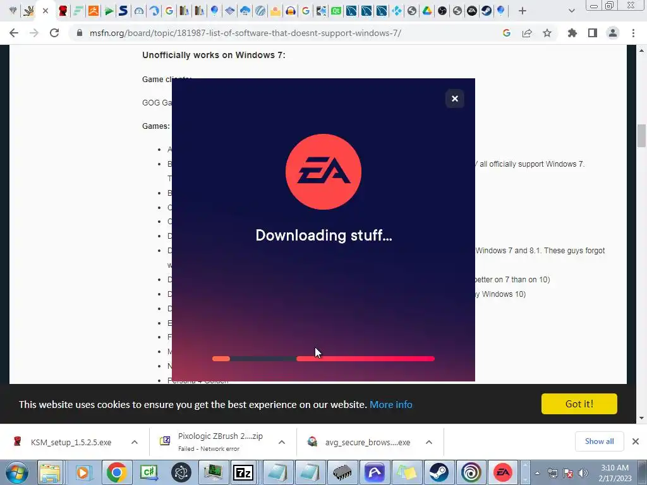Accept cookies with the 'Got it!' button
This screenshot has width=647, height=485.
(x=579, y=404)
